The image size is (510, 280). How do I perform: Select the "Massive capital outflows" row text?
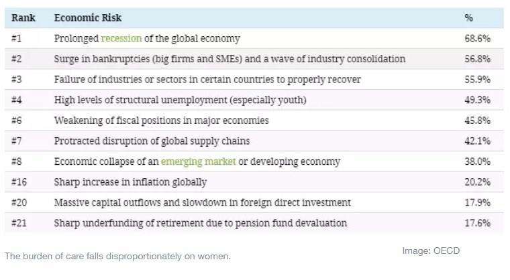(202, 202)
